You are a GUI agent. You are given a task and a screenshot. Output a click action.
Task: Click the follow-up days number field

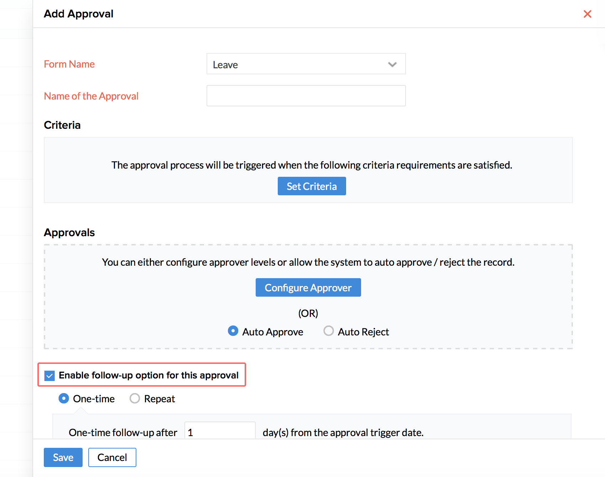[220, 432]
